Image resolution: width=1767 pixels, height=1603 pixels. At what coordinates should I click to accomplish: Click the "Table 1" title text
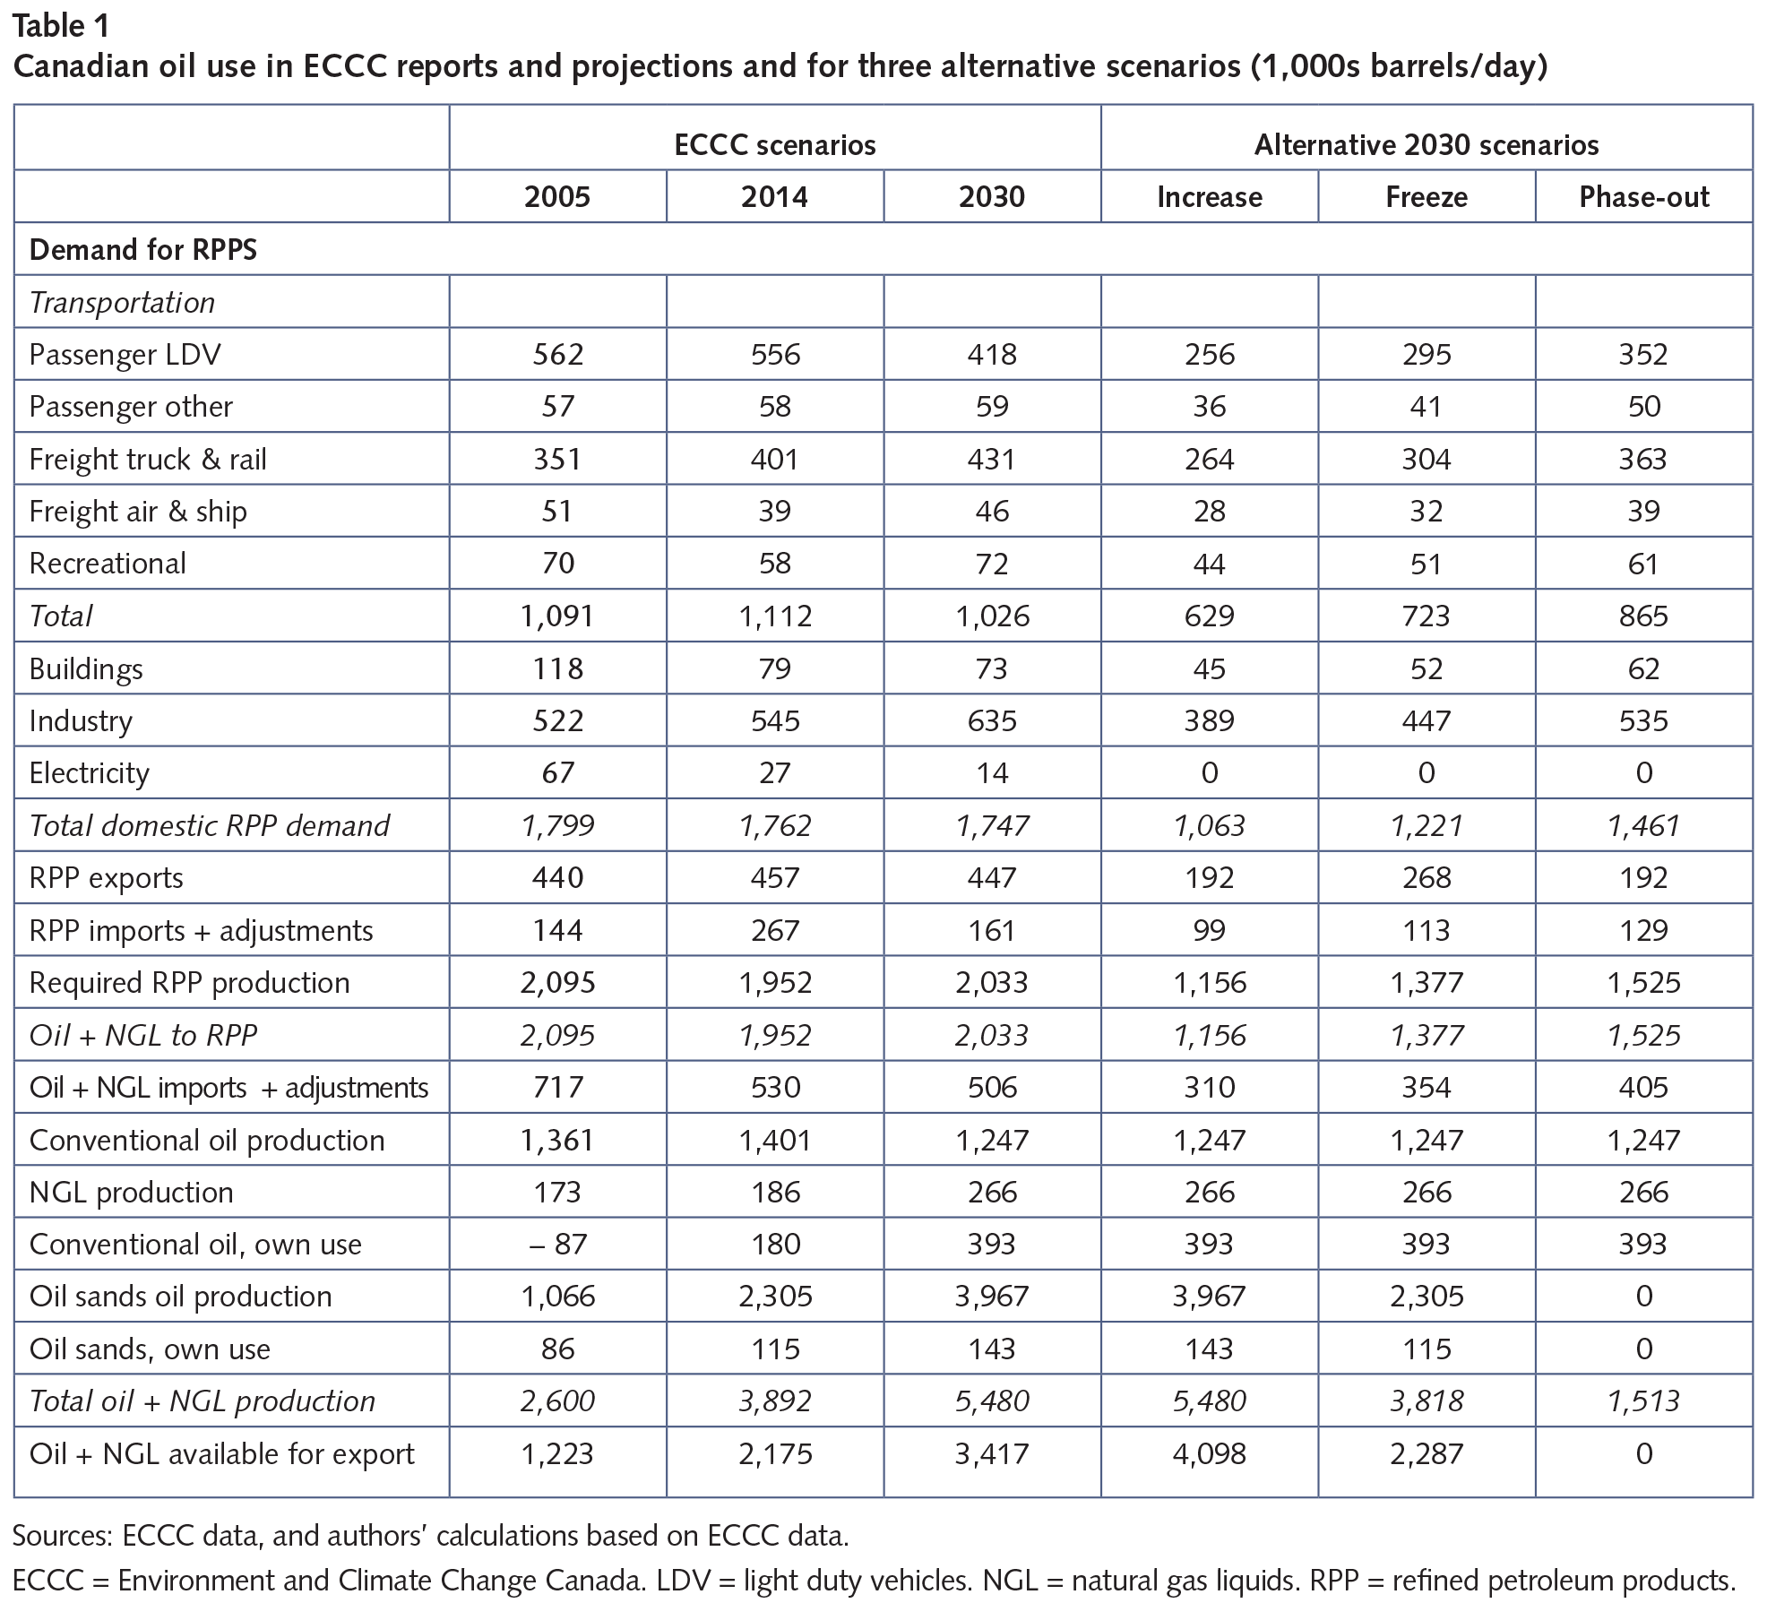point(61,26)
